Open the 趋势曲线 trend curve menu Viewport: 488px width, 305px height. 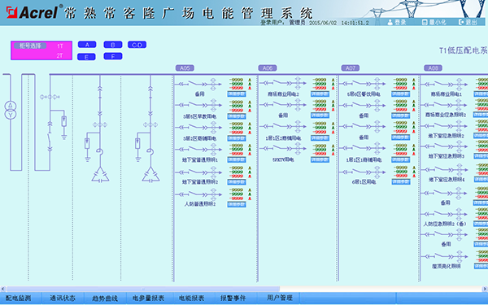(x=105, y=298)
